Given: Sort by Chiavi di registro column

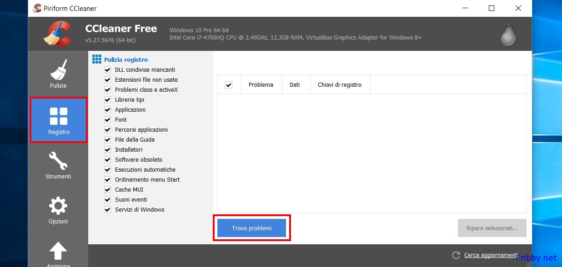Looking at the screenshot, I should pos(340,84).
